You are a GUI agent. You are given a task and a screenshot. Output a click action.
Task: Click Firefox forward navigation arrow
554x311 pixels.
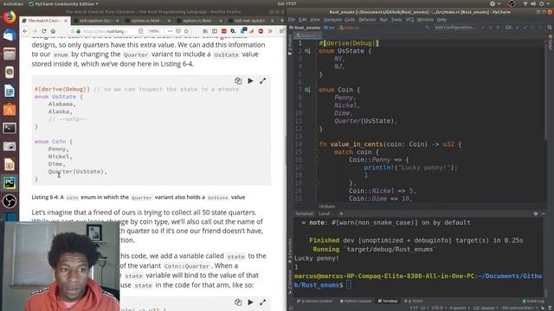pyautogui.click(x=35, y=31)
